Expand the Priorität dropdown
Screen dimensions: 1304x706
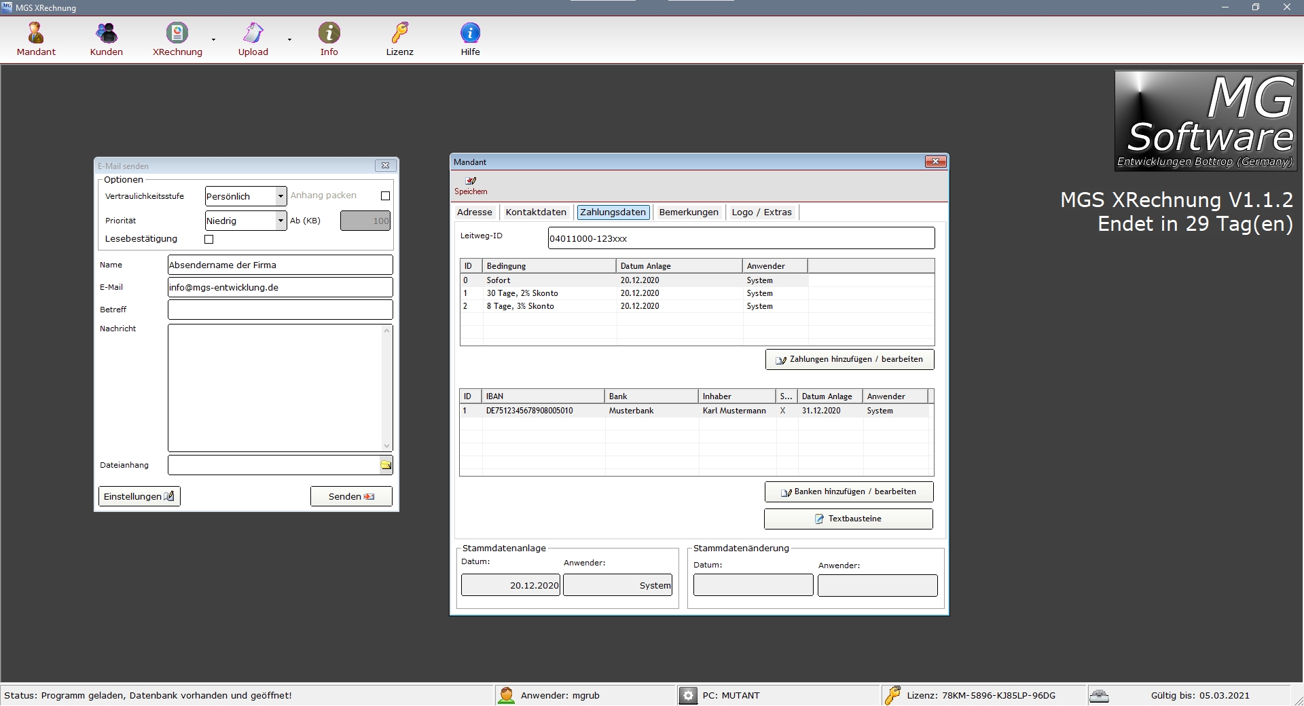click(x=280, y=221)
